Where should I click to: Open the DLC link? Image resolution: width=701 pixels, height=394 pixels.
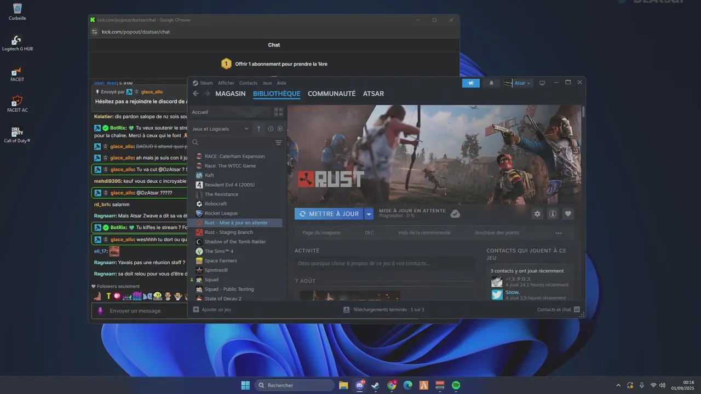(370, 233)
